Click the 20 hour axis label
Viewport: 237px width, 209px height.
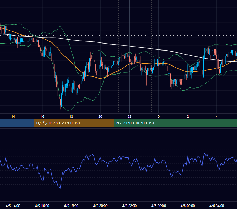point(100,117)
